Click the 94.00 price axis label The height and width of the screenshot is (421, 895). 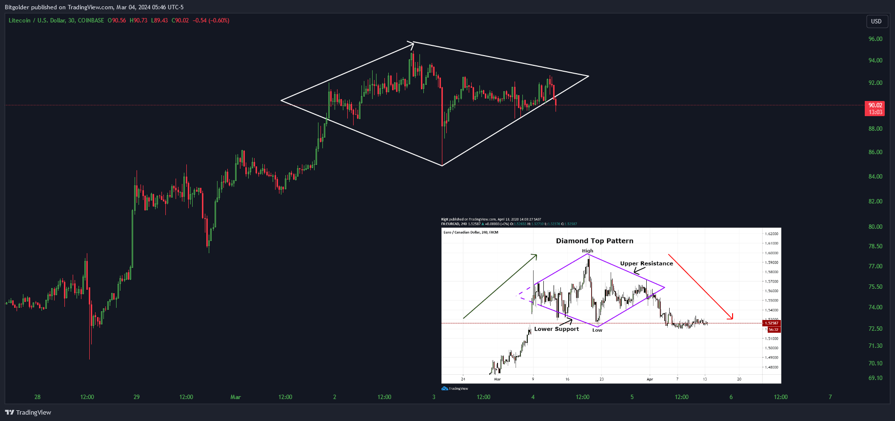click(875, 60)
